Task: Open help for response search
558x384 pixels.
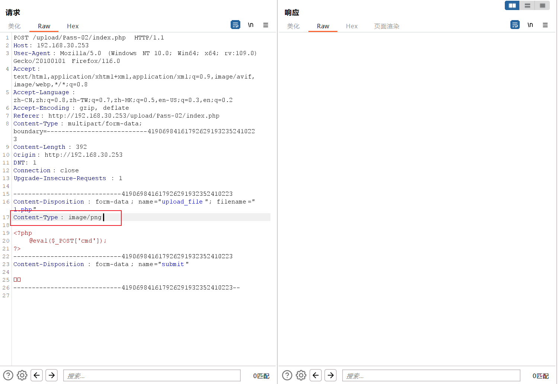Action: (x=287, y=375)
